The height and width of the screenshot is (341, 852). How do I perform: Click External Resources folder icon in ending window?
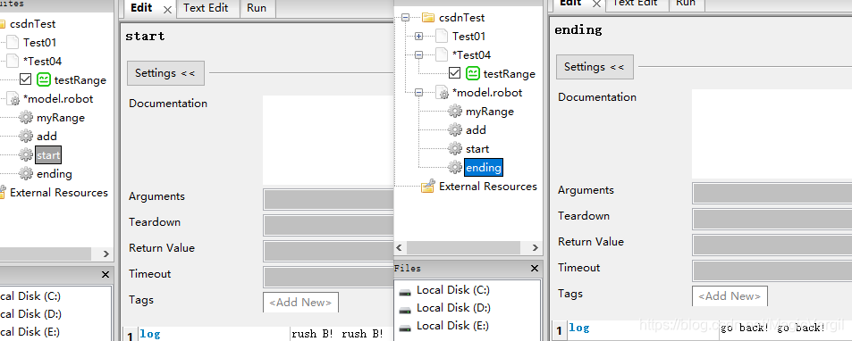[x=429, y=187]
